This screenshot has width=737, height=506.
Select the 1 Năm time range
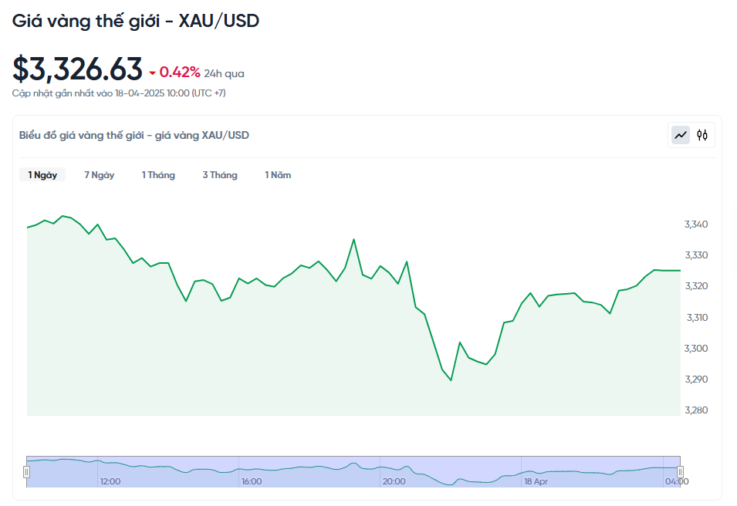tap(278, 175)
